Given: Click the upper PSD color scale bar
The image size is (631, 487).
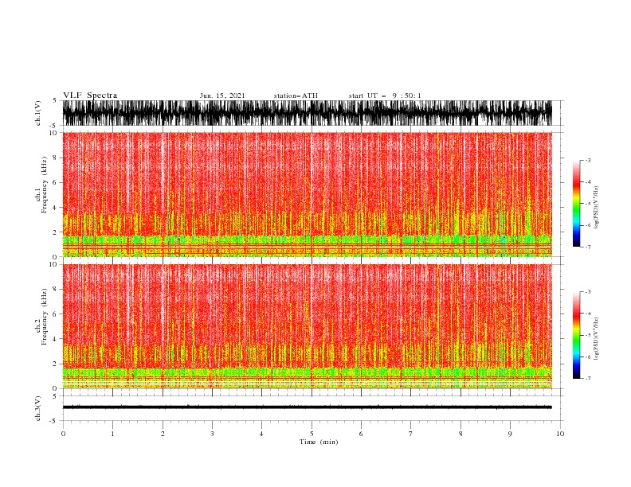Looking at the screenshot, I should [576, 204].
